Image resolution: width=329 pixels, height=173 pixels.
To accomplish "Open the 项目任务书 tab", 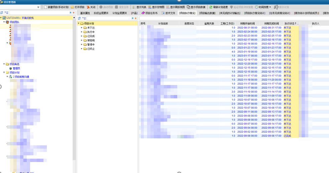I will (149, 13).
